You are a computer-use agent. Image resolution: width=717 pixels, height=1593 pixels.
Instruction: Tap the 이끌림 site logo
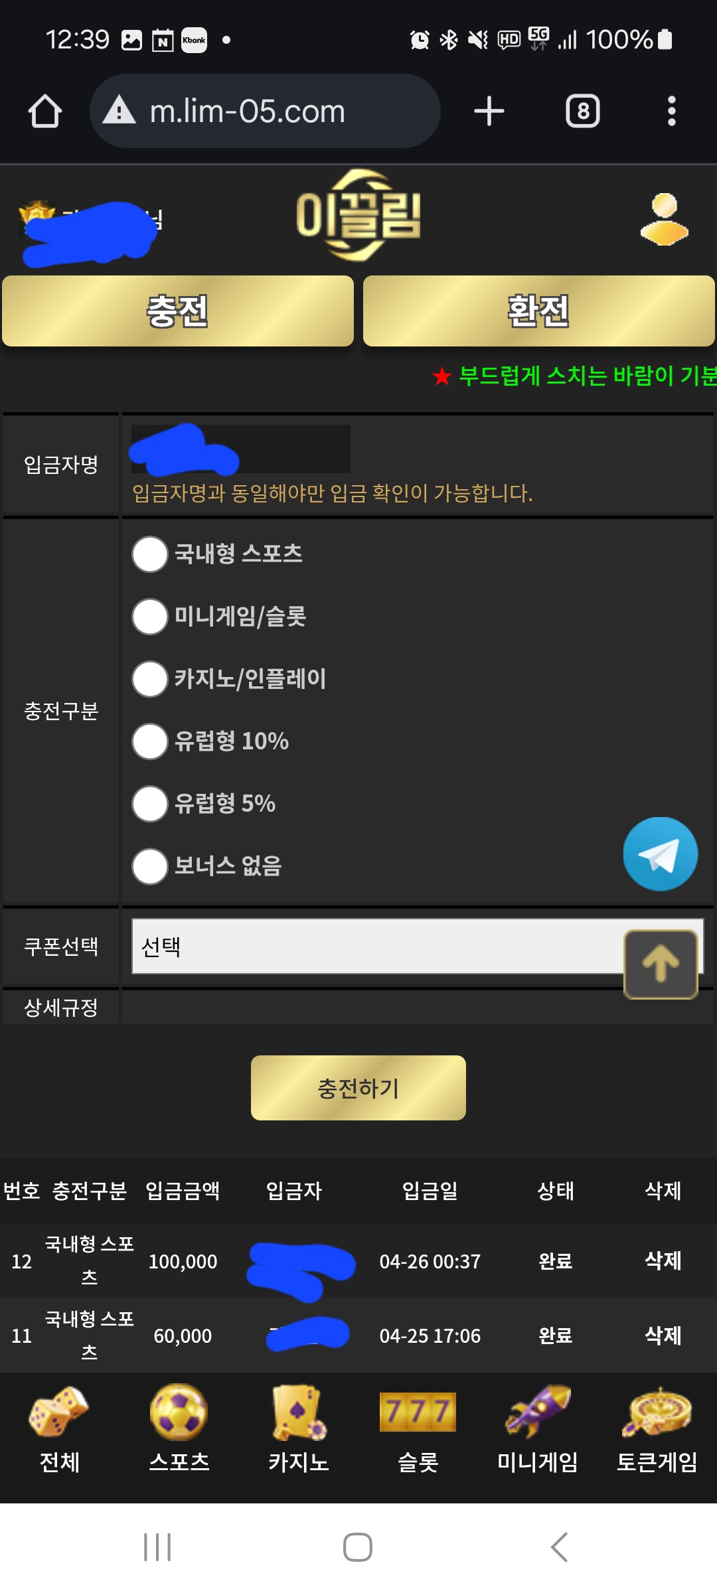358,216
